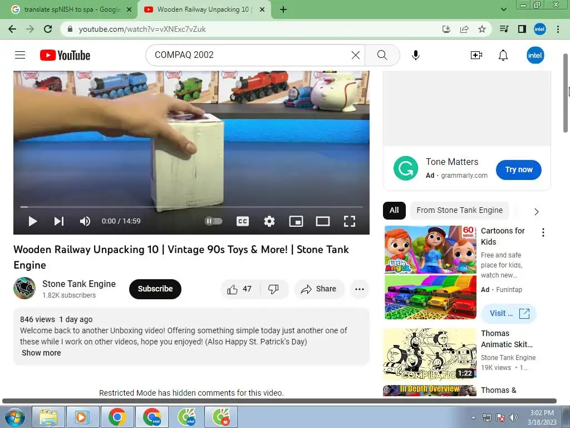Reload the page
Screen dimensions: 570x428
pos(48,29)
